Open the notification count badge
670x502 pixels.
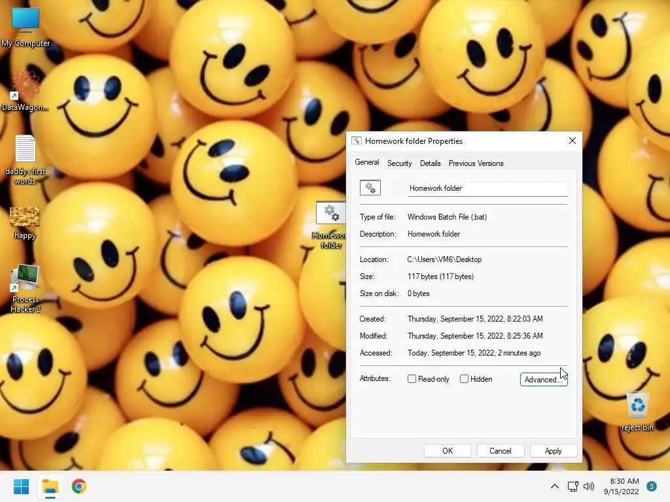pyautogui.click(x=652, y=486)
